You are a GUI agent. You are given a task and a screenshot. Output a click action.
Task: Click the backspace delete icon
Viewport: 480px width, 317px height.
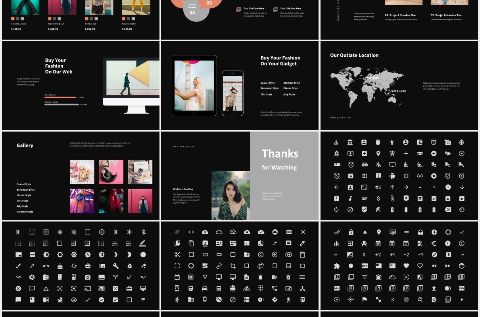click(448, 210)
